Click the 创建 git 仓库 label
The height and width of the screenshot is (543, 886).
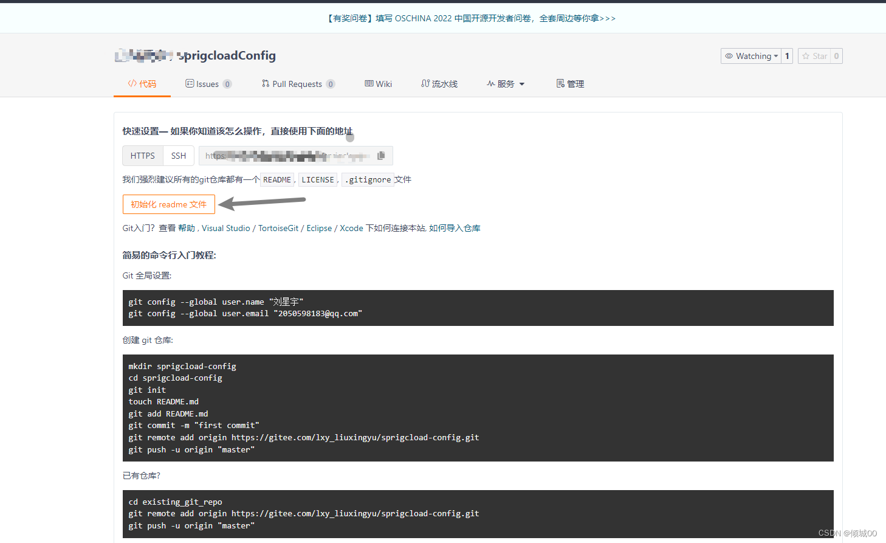pos(148,340)
